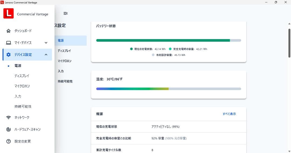Click the 42.14 Wh current charge value
The height and width of the screenshot is (153, 291).
[160, 49]
